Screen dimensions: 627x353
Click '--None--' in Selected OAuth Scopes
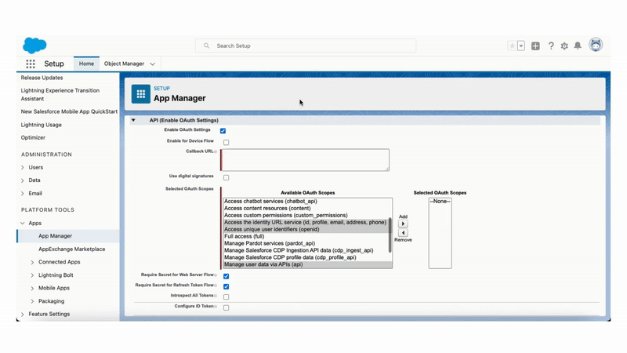[440, 202]
